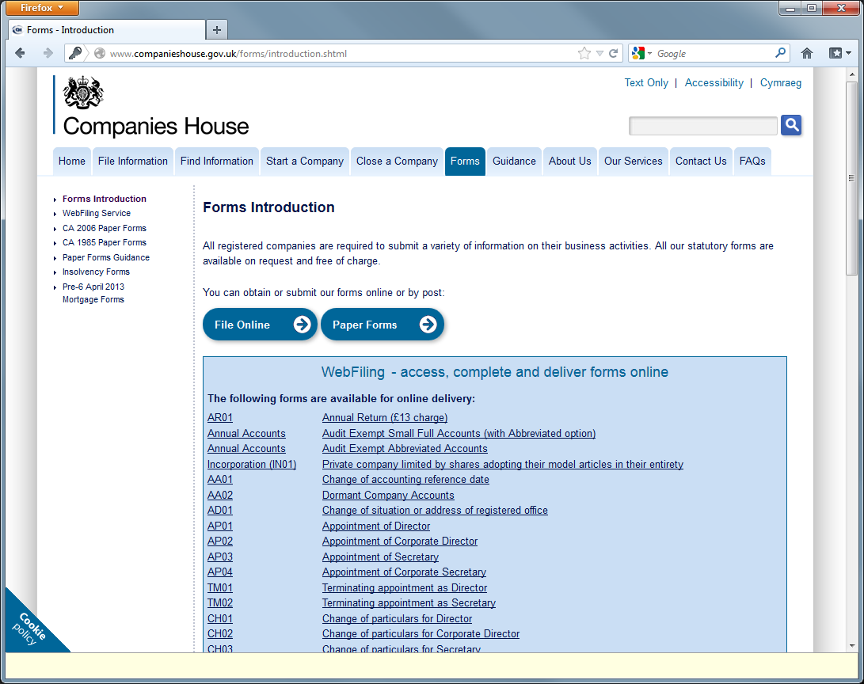864x684 pixels.
Task: Open the CH02 form link
Action: point(220,633)
